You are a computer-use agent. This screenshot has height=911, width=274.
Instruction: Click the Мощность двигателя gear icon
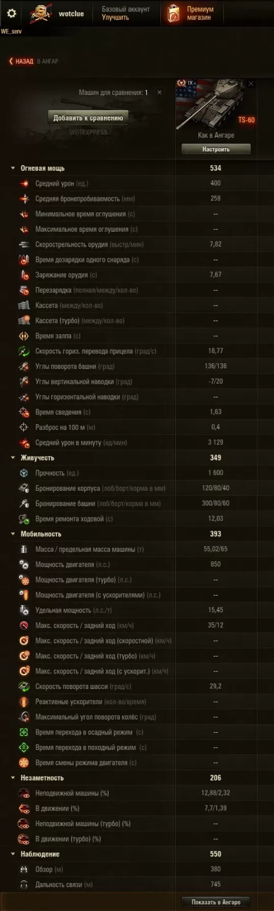point(24,565)
